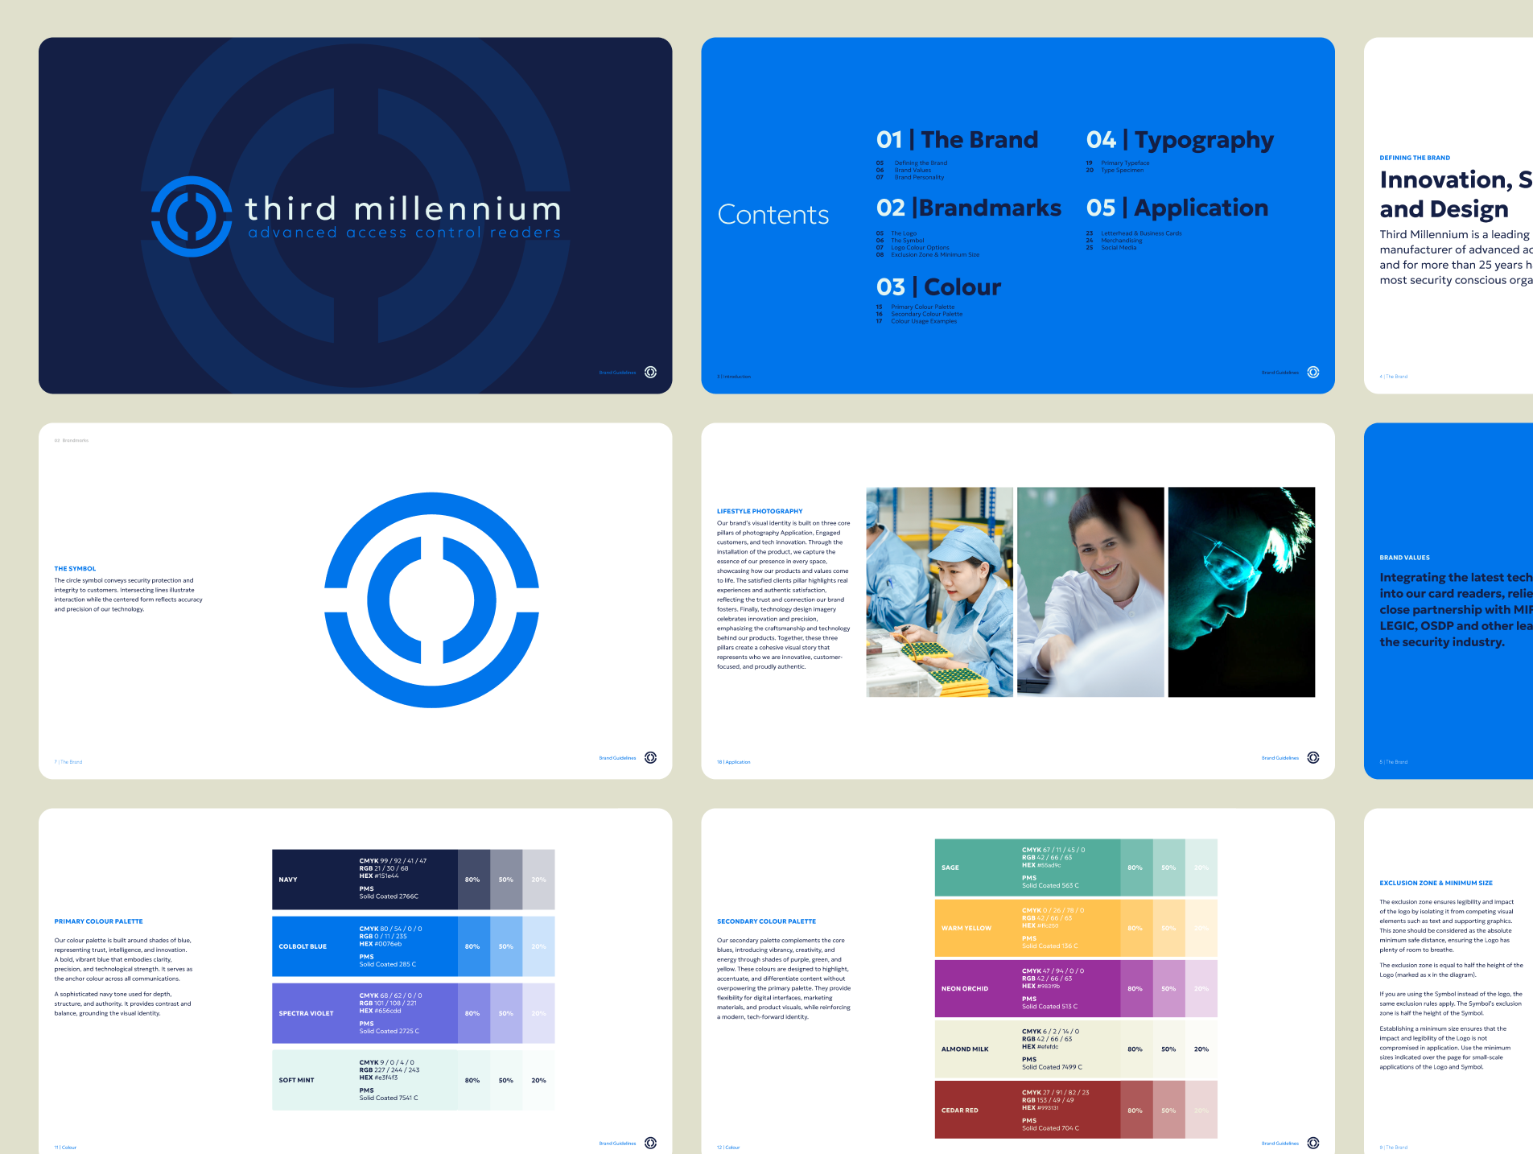The height and width of the screenshot is (1154, 1533).
Task: Click the 'Merchandising' contents entry
Action: (1121, 241)
